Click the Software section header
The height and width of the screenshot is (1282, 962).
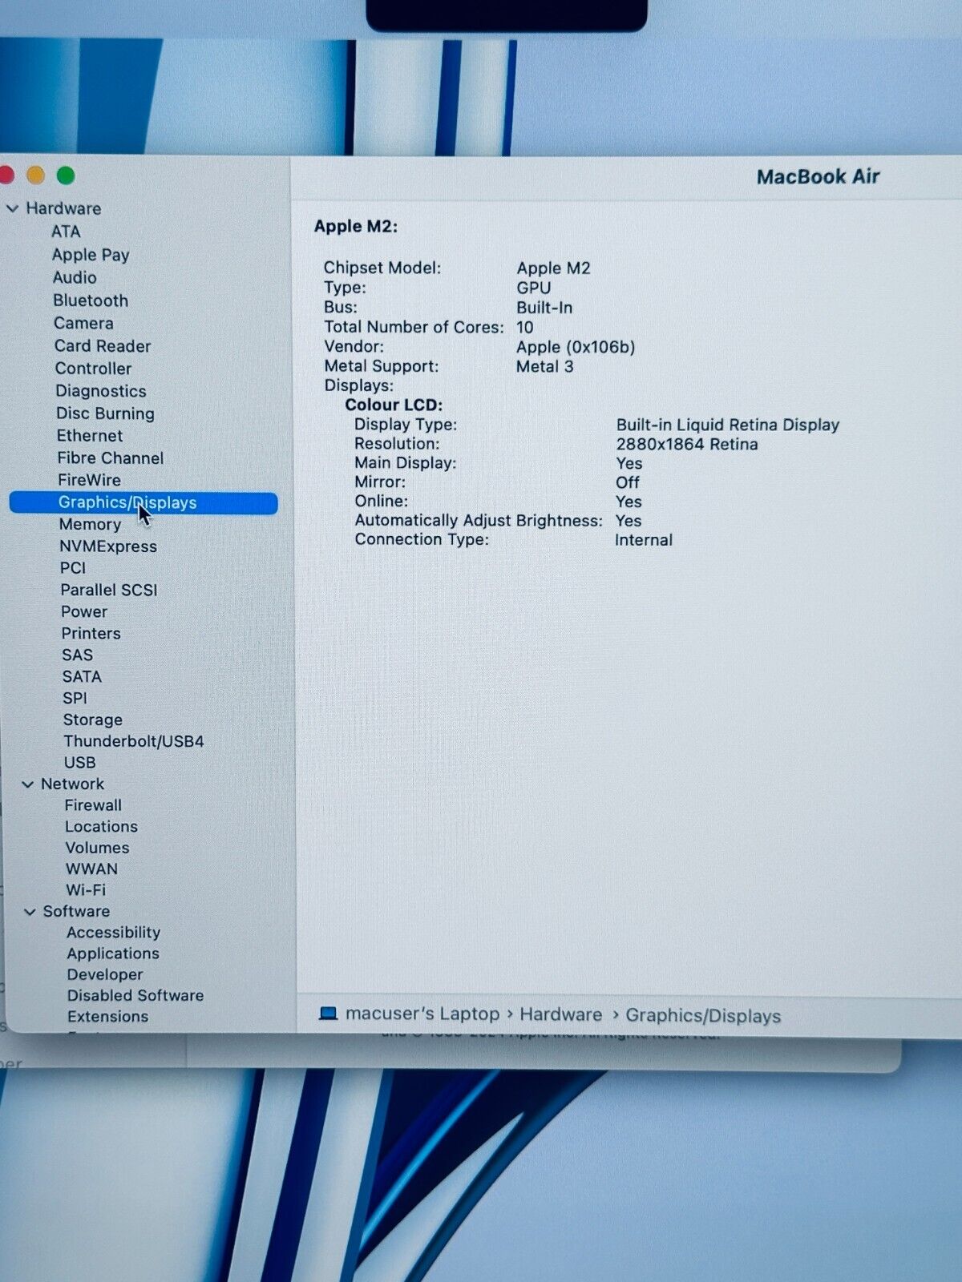pyautogui.click(x=76, y=911)
